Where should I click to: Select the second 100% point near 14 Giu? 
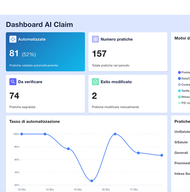tap(45, 134)
